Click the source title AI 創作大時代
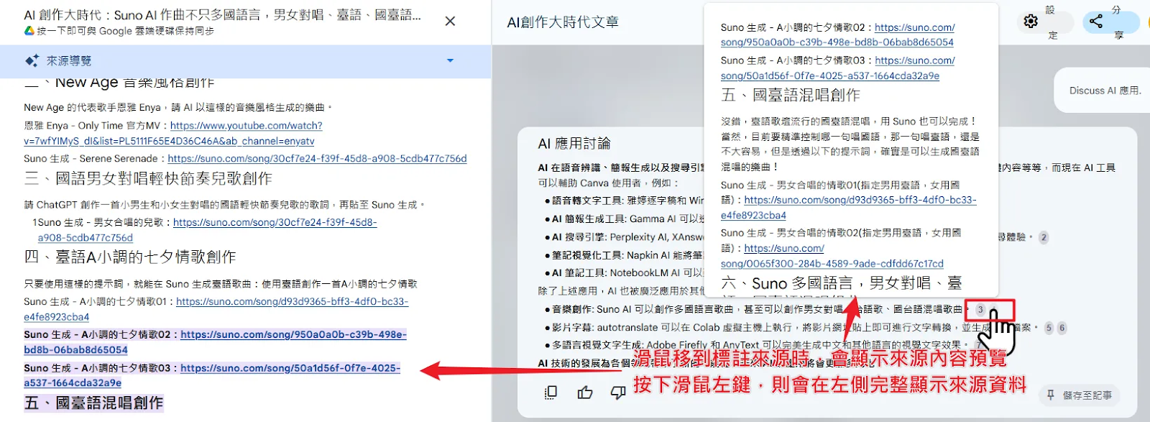This screenshot has width=1150, height=422. pos(222,15)
